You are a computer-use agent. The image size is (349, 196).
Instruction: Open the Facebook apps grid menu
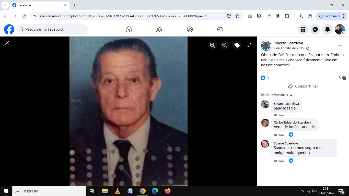click(x=303, y=29)
